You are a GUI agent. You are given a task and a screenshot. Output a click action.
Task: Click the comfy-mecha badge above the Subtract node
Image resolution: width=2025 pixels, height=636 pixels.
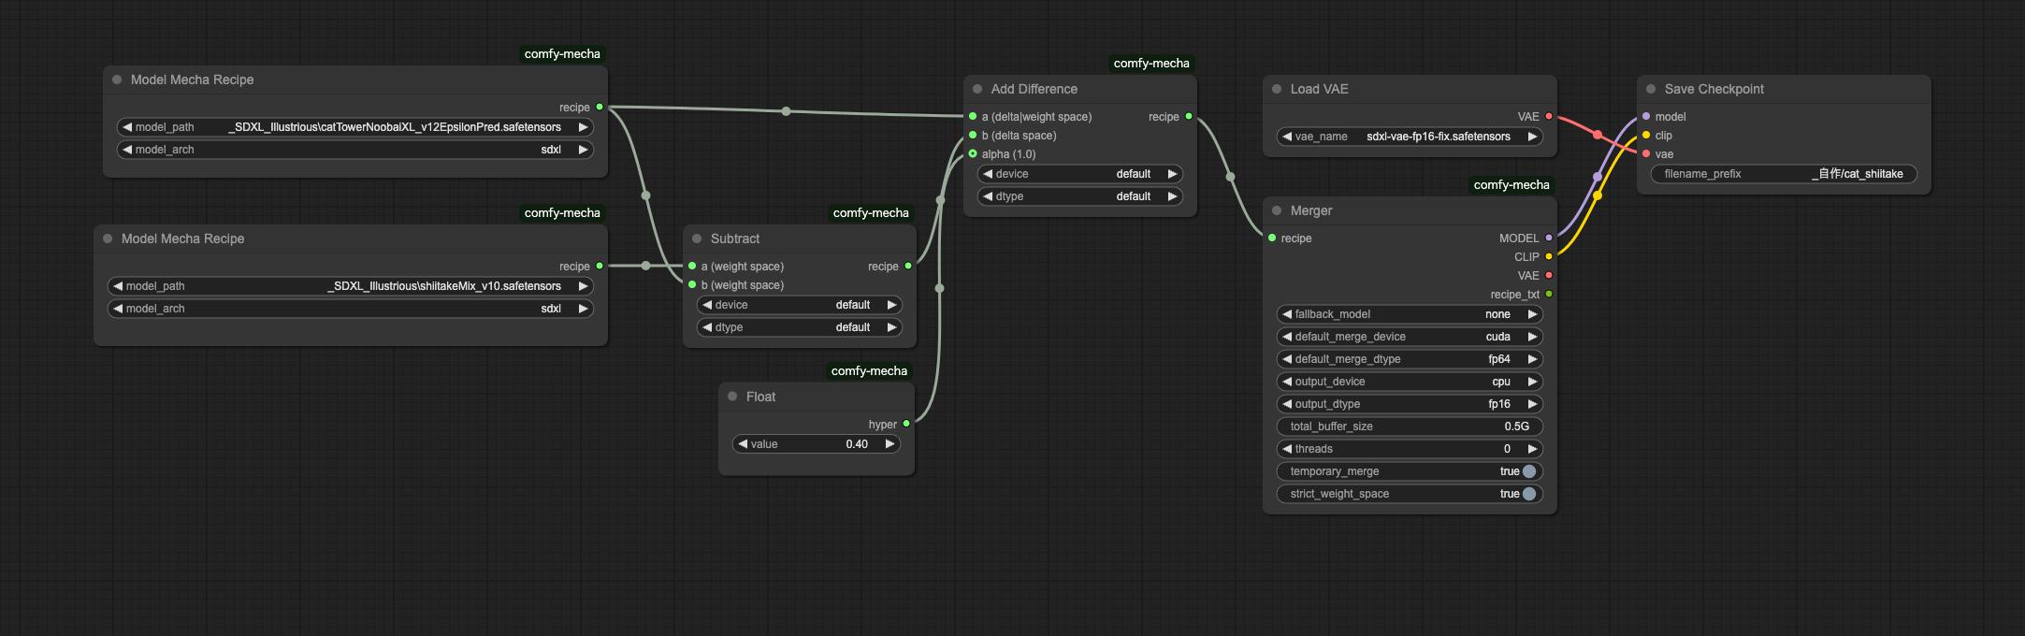click(x=871, y=213)
